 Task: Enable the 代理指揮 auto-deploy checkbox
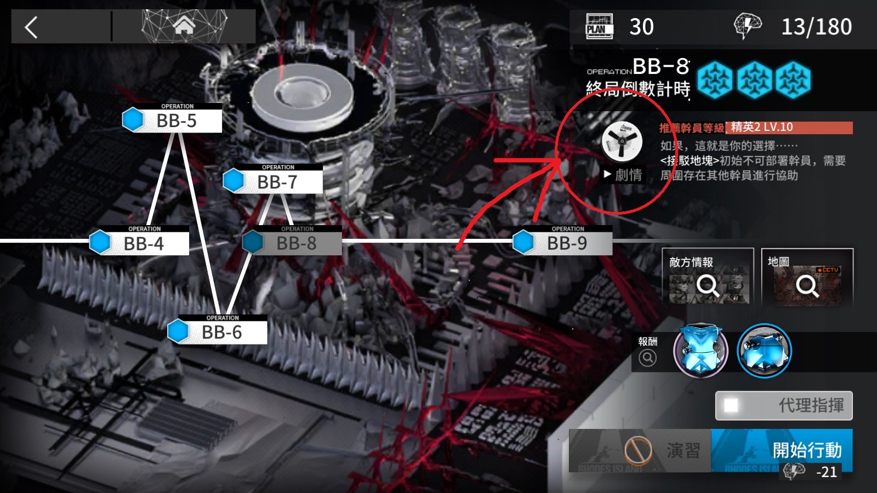coord(731,405)
